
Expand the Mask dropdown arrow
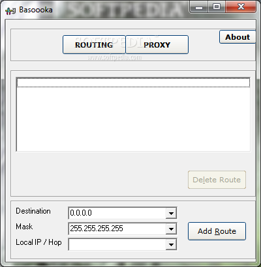pyautogui.click(x=171, y=229)
